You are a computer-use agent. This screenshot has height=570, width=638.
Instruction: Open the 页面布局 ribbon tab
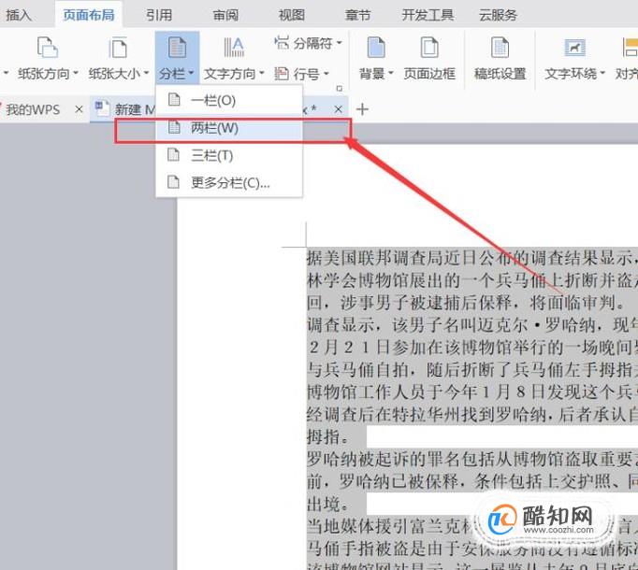tap(89, 15)
